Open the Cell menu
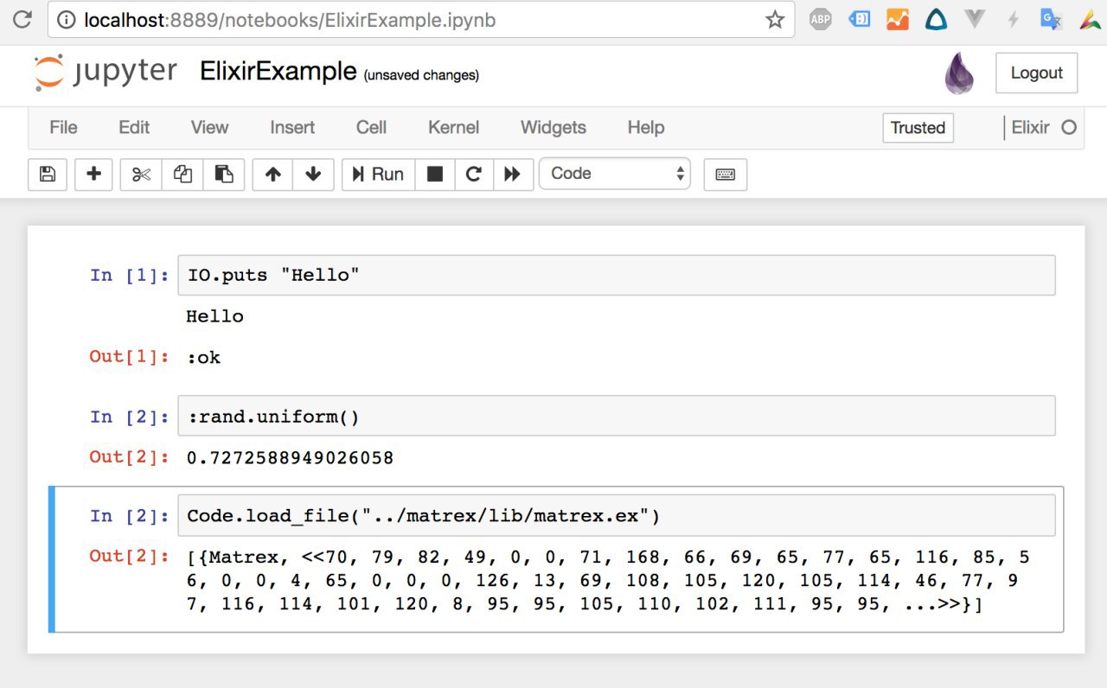 click(371, 127)
